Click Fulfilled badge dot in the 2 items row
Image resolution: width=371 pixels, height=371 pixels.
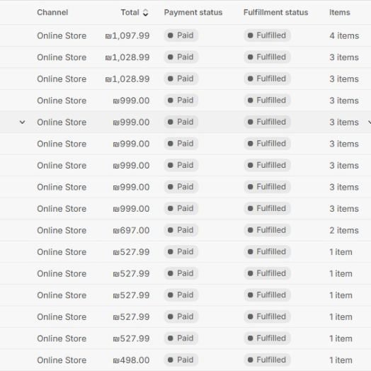(x=251, y=230)
